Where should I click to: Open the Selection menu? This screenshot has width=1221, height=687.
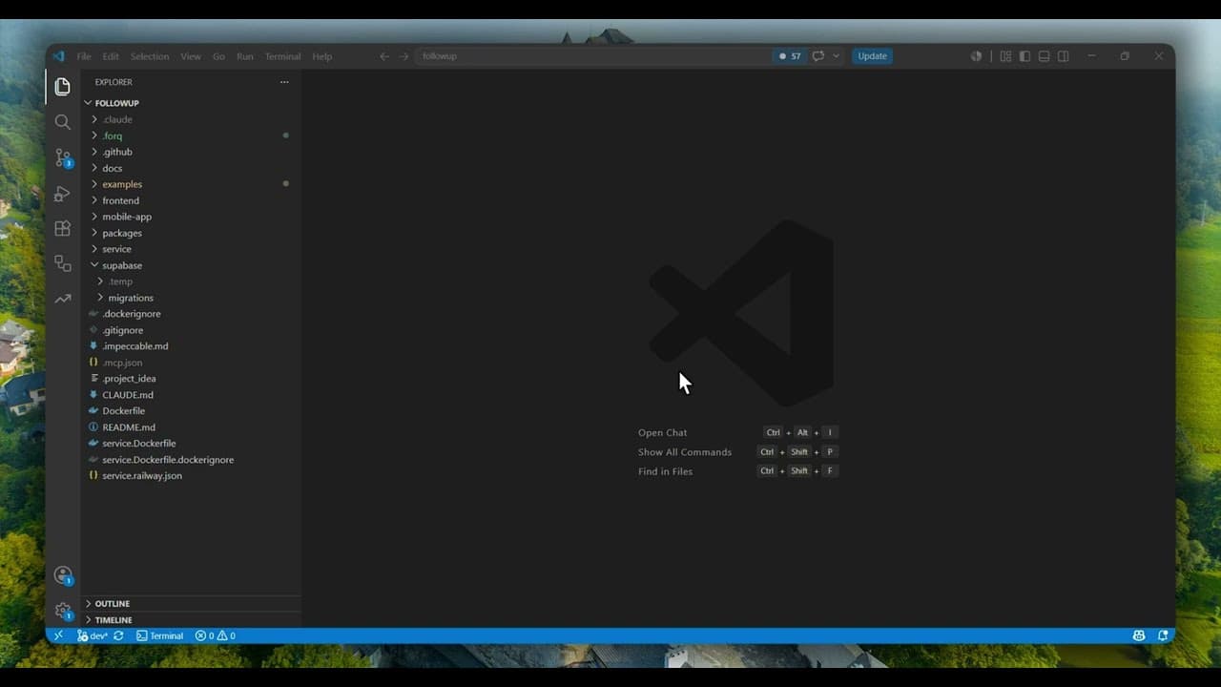click(x=150, y=56)
